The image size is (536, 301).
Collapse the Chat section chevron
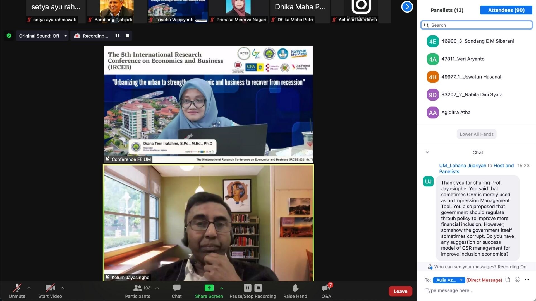coord(427,152)
